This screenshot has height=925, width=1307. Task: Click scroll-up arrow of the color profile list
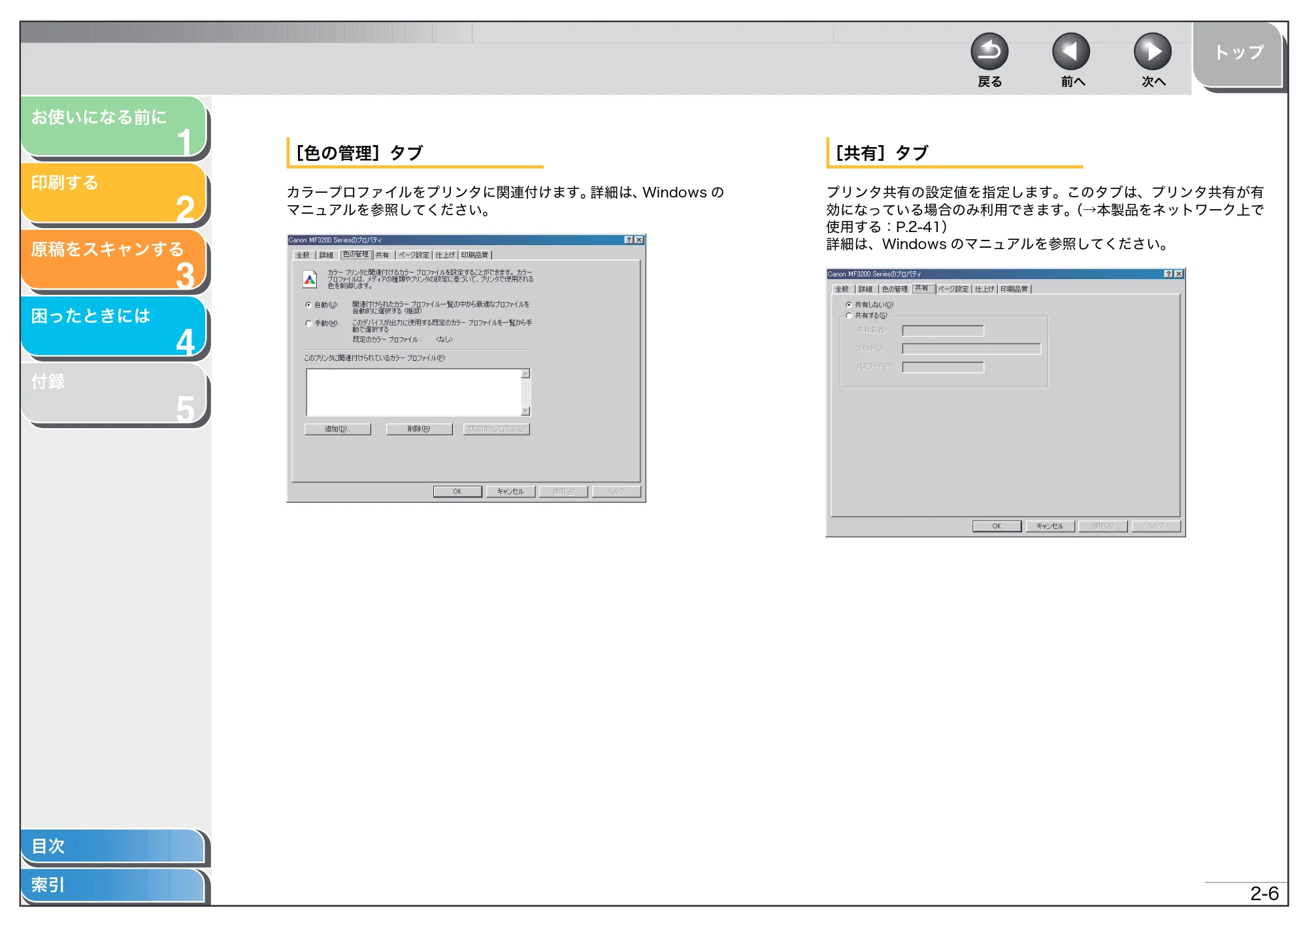point(525,374)
